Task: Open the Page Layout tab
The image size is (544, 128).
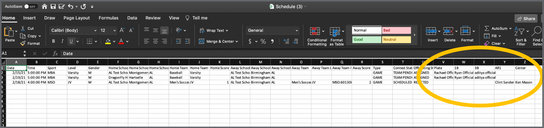Action: click(x=76, y=18)
